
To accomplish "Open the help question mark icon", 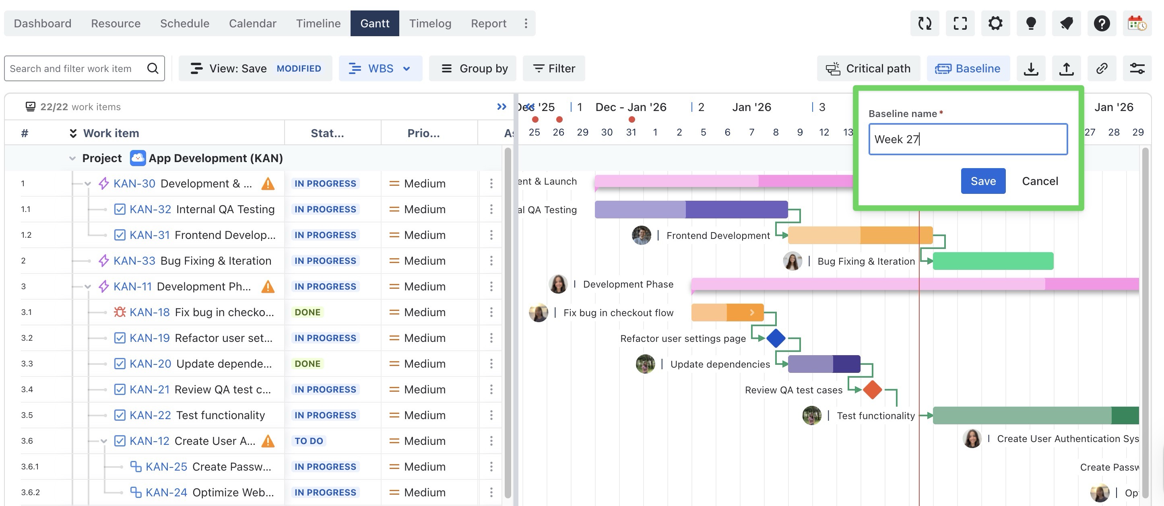I will pos(1102,23).
